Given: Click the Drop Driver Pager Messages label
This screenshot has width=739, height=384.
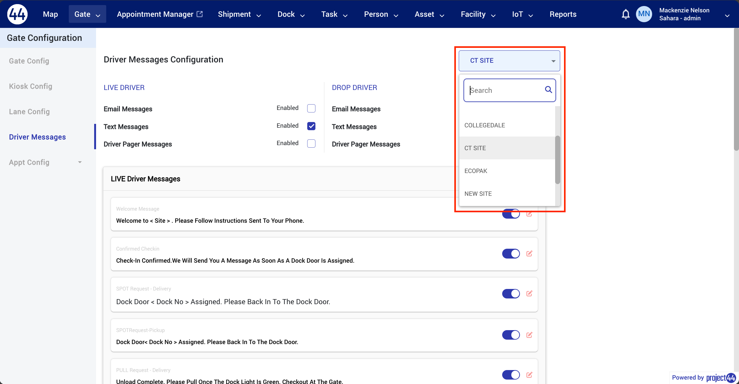Looking at the screenshot, I should [366, 144].
